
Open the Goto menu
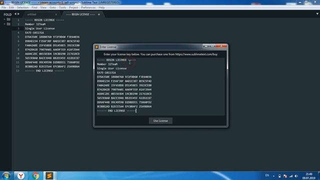[x=52, y=7]
